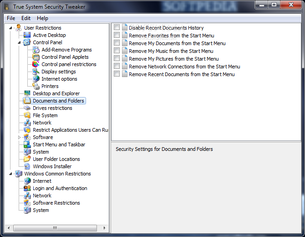Click the Control Panel icon
The image size is (305, 237).
pyautogui.click(x=27, y=42)
